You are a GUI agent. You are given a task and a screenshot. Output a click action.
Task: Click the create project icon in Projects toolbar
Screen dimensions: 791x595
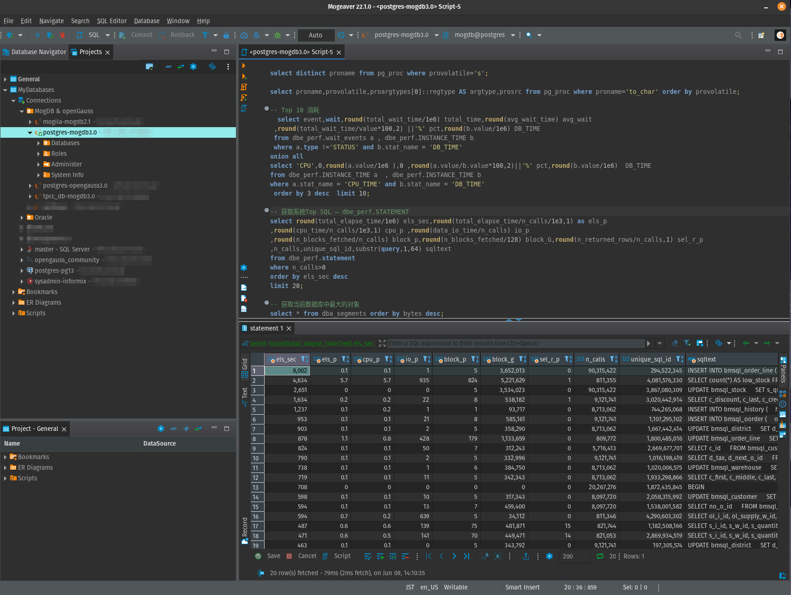149,67
